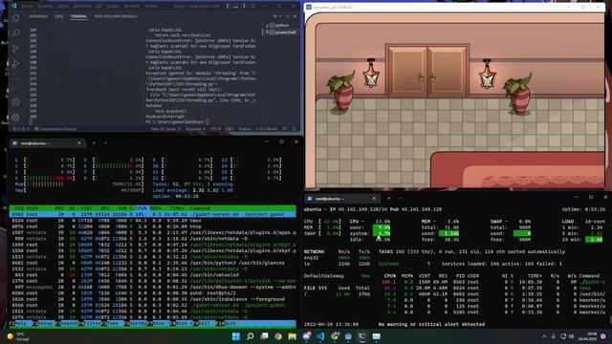
Task: Open tab dropdown in htop terminal window
Action: pos(105,143)
